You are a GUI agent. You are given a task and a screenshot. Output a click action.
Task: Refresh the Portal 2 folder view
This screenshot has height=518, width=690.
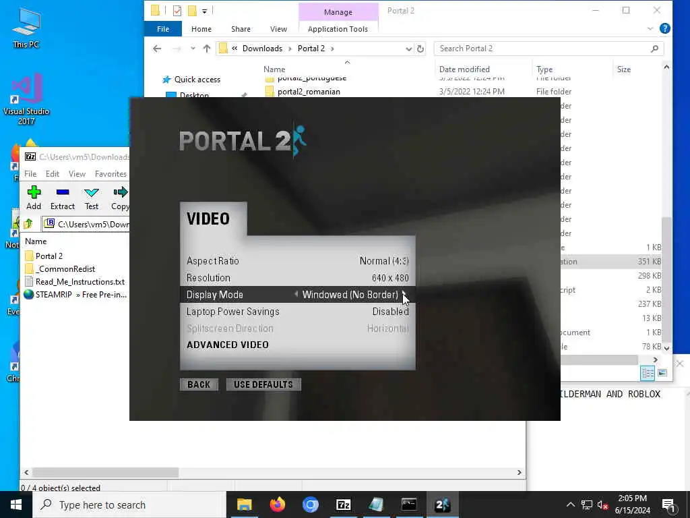(x=420, y=49)
